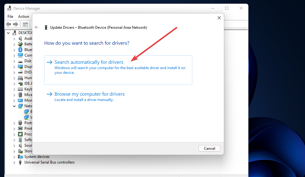Viewport: 305px width, 177px height.
Task: Click the Audio speaker category icon
Action: pyautogui.click(x=20, y=38)
